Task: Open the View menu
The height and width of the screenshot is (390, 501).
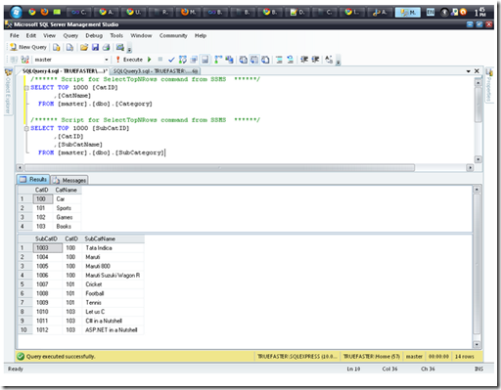Action: click(49, 35)
